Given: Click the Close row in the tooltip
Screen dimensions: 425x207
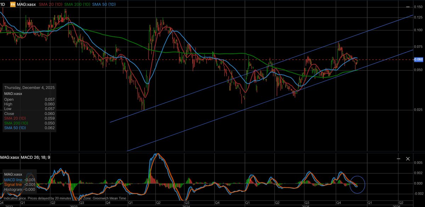Looking at the screenshot, I should point(29,113).
